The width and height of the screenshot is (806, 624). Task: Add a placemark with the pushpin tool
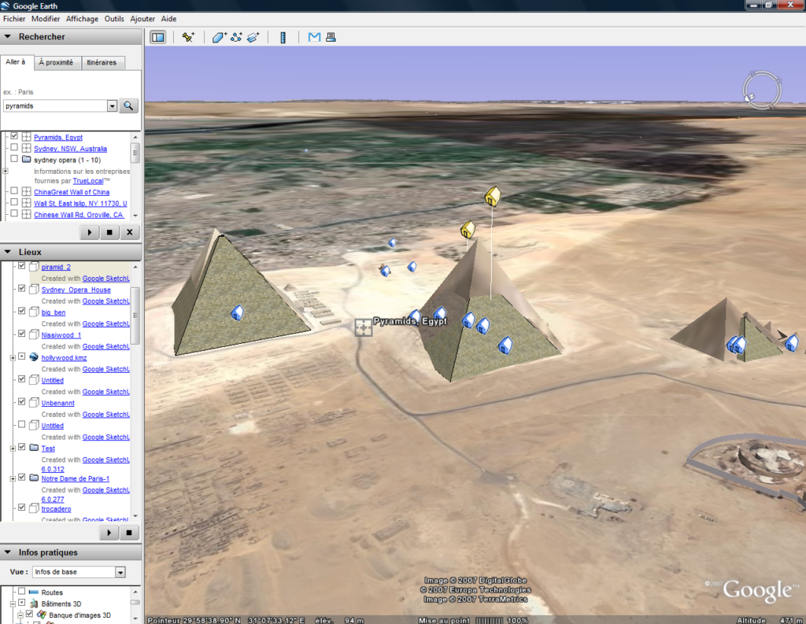[x=188, y=37]
